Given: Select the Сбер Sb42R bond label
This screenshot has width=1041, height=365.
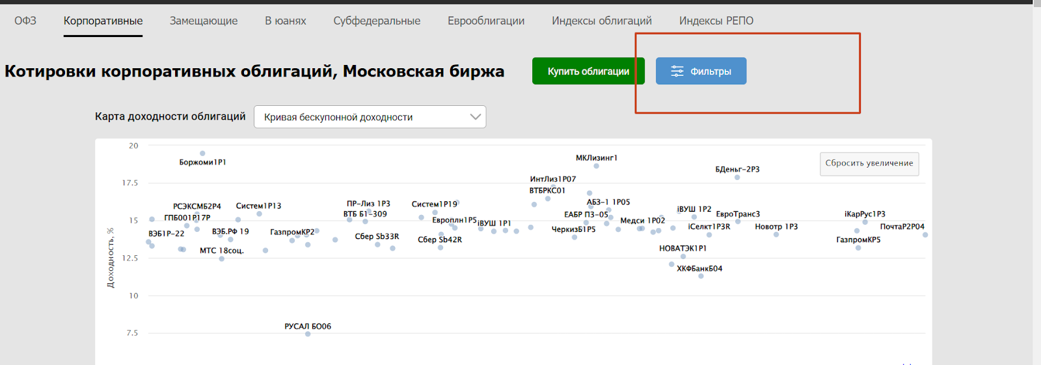Looking at the screenshot, I should click(x=440, y=240).
